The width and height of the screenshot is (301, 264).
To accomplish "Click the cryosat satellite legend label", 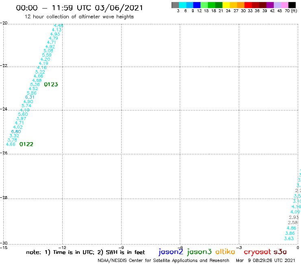I will 257,252.
